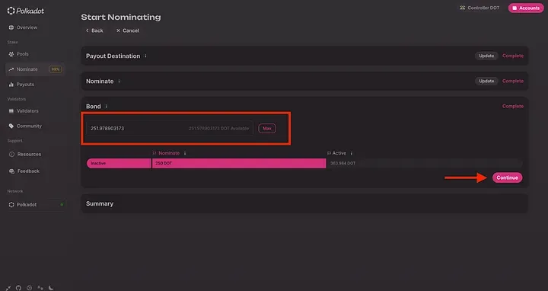
Task: Update the Nominate section
Action: (x=486, y=82)
